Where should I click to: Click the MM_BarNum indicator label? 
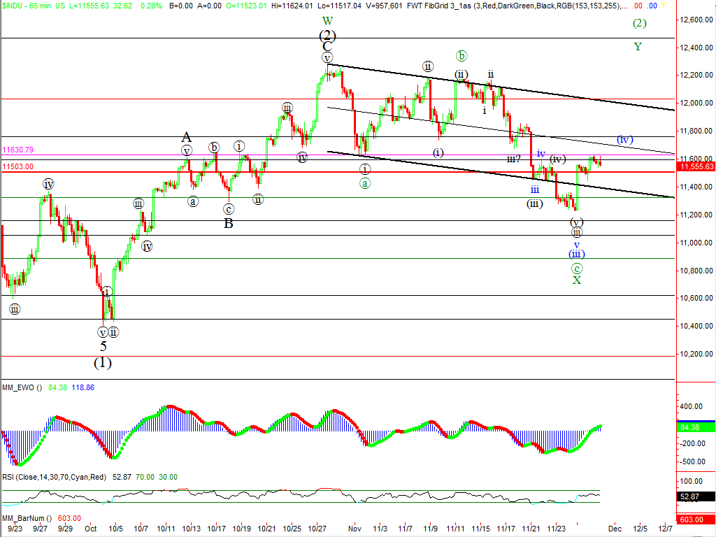[26, 518]
